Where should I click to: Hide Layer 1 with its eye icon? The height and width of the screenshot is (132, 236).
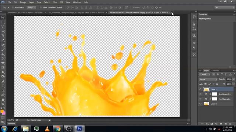200,89
